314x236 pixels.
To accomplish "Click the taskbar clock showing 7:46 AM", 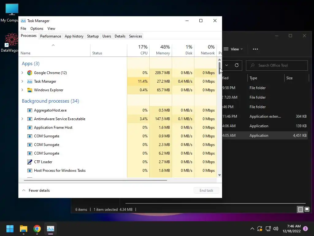I will tap(292, 229).
